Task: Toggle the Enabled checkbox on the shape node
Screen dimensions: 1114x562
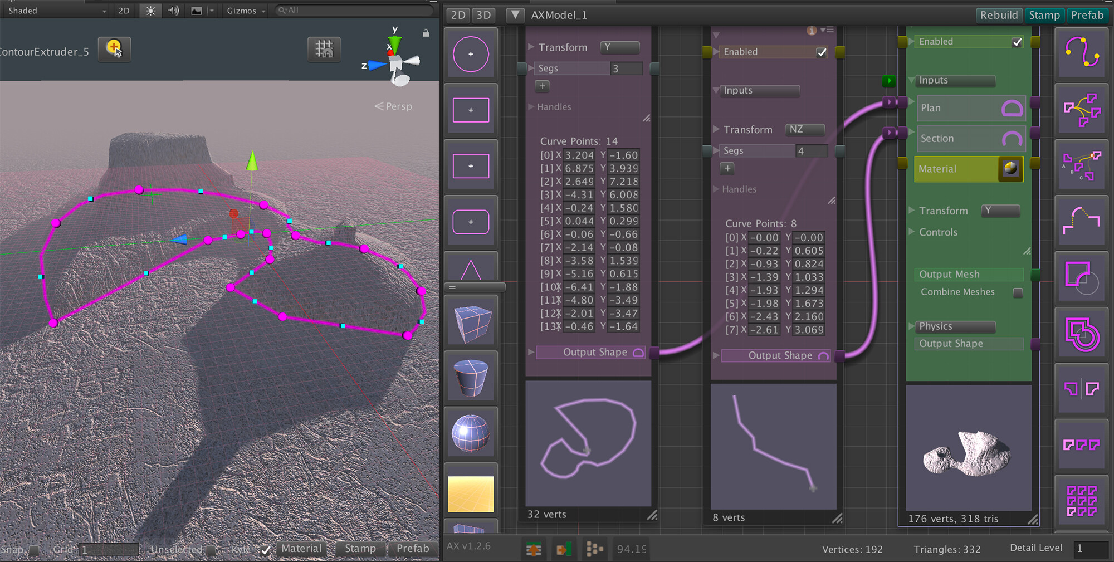Action: pos(822,52)
